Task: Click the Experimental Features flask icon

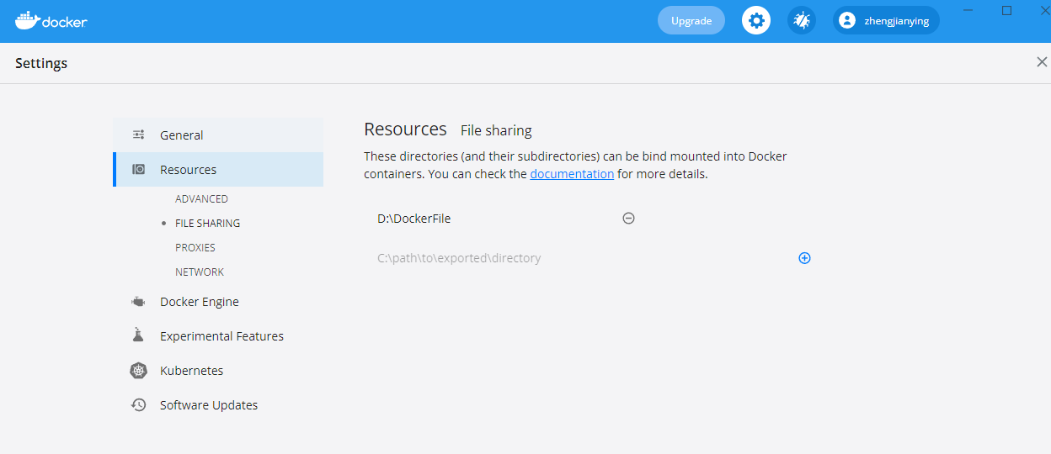Action: coord(139,335)
